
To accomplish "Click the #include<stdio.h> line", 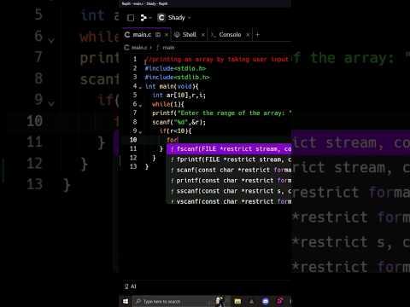I will 175,68.
